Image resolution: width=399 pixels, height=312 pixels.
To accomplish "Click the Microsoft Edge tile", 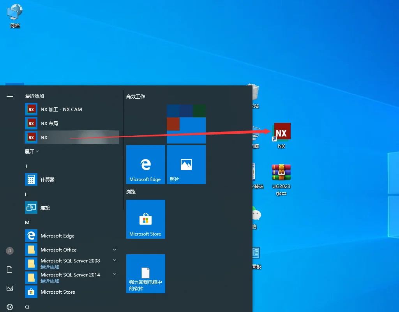I will [146, 165].
